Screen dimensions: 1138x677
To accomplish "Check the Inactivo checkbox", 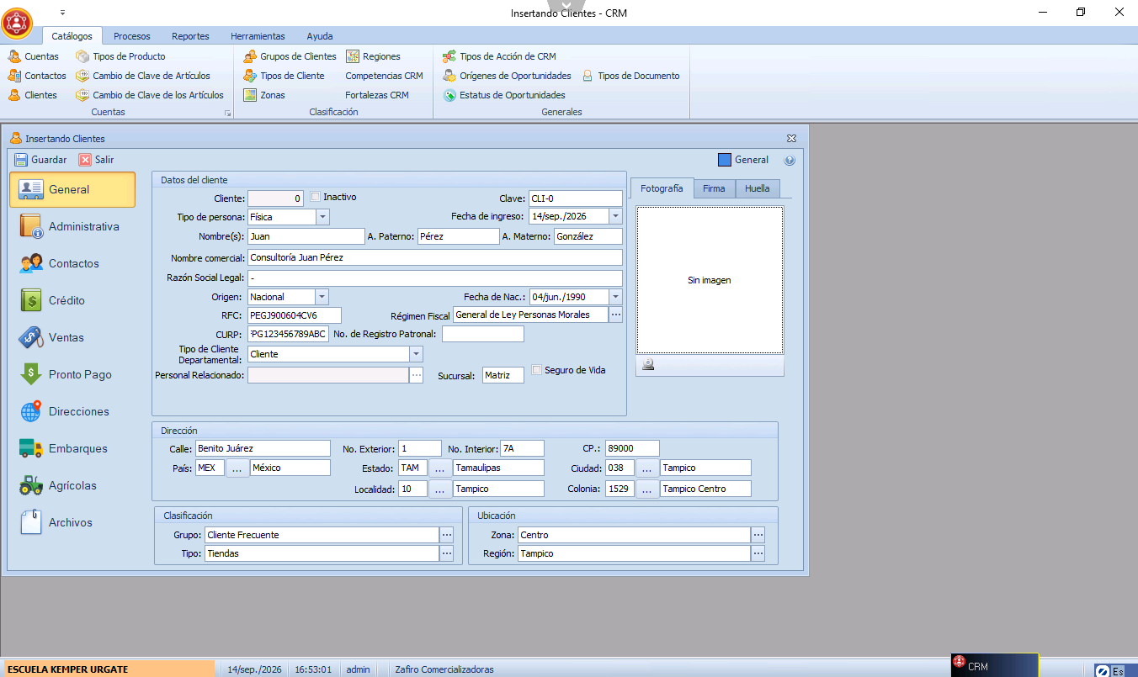I will pyautogui.click(x=316, y=197).
